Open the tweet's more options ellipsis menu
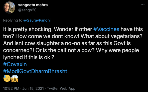Screen dimensions: 148x92 tap(142, 5)
